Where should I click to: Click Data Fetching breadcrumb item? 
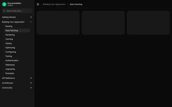coord(76,4)
